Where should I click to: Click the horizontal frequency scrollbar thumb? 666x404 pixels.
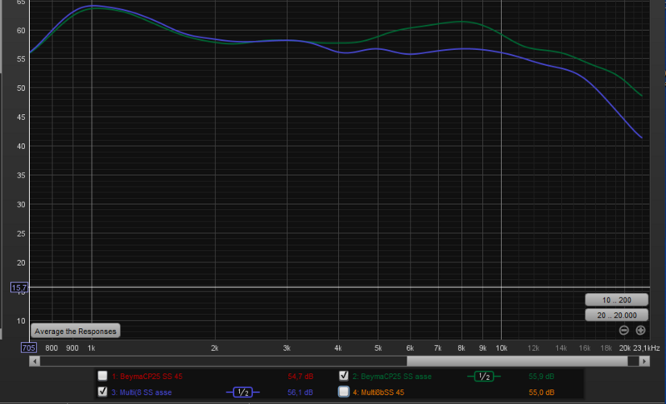click(522, 362)
